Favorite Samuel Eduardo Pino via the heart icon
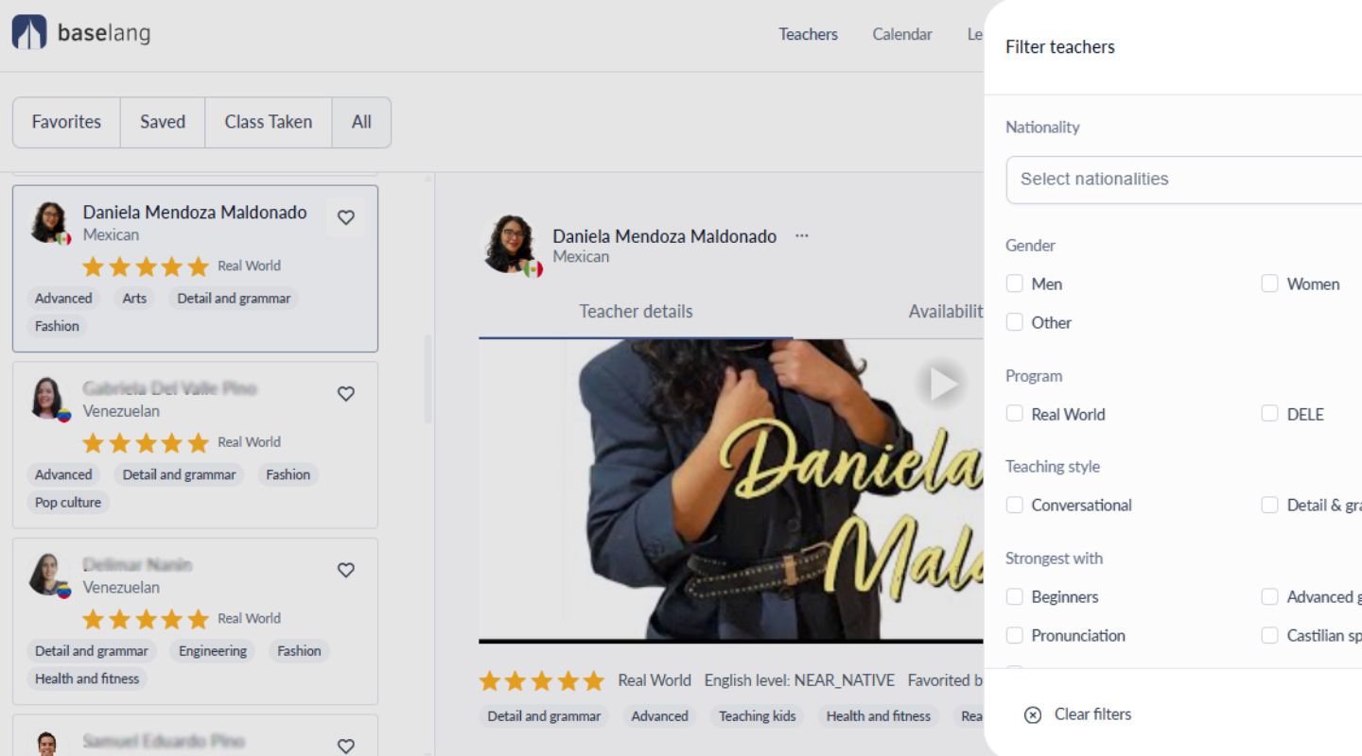The width and height of the screenshot is (1362, 756). tap(345, 746)
